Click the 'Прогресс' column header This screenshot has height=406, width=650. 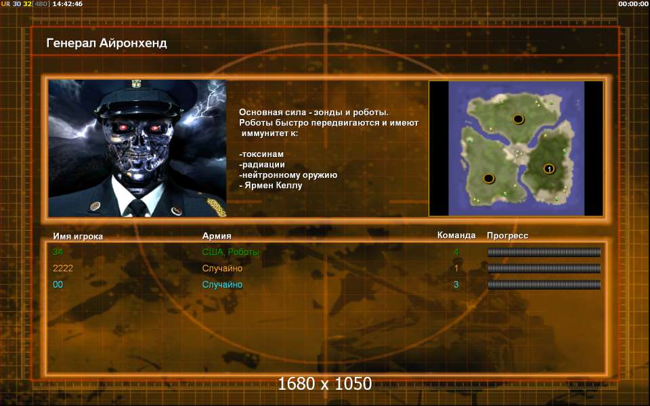tap(507, 235)
